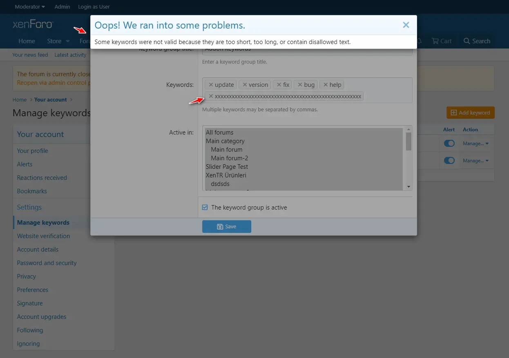Open the Ignoring list
509x358 pixels.
point(29,344)
